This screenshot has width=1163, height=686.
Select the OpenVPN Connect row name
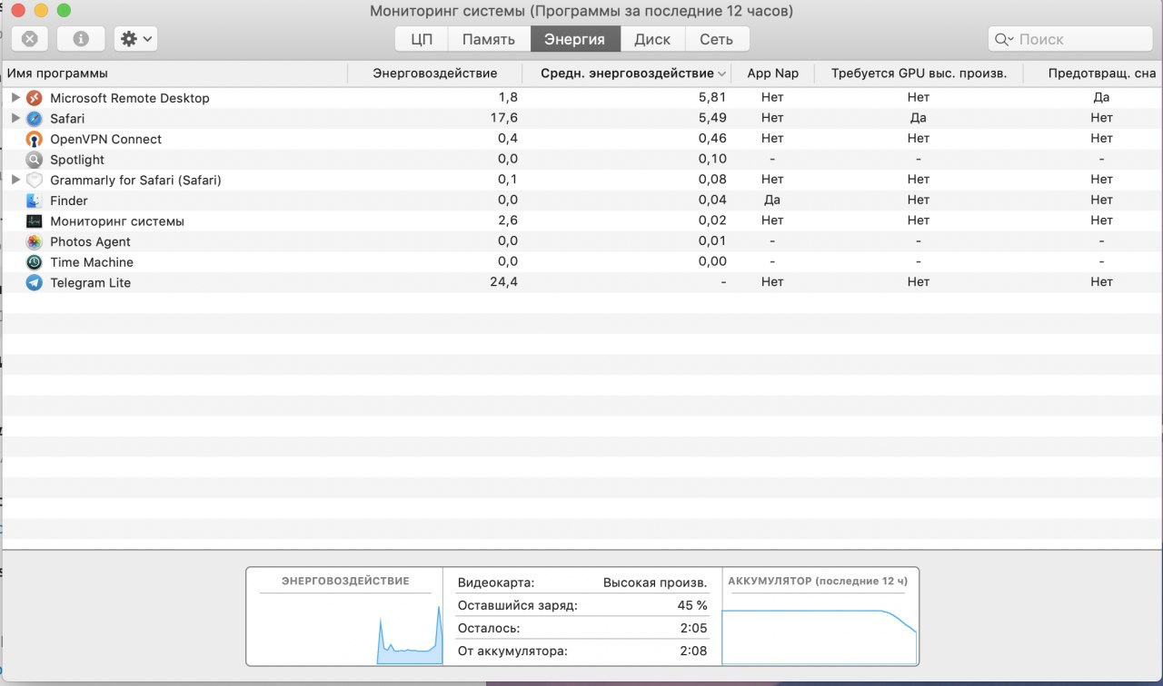[105, 139]
